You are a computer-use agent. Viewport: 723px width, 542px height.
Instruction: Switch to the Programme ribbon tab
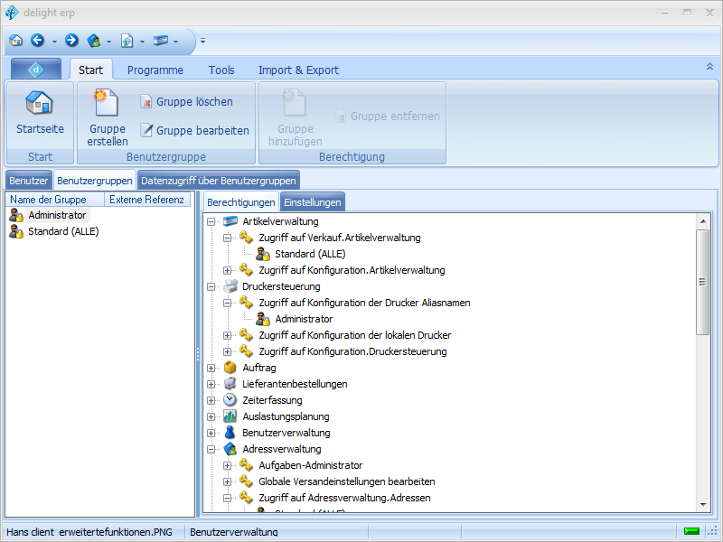coord(155,70)
